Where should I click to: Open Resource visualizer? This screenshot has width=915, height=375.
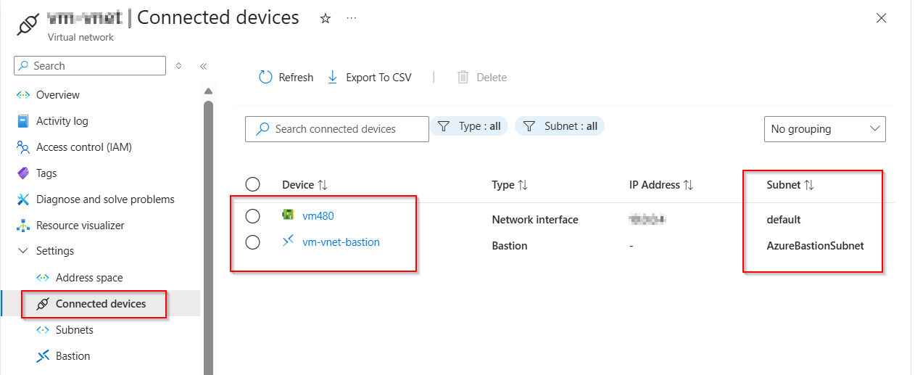(80, 226)
